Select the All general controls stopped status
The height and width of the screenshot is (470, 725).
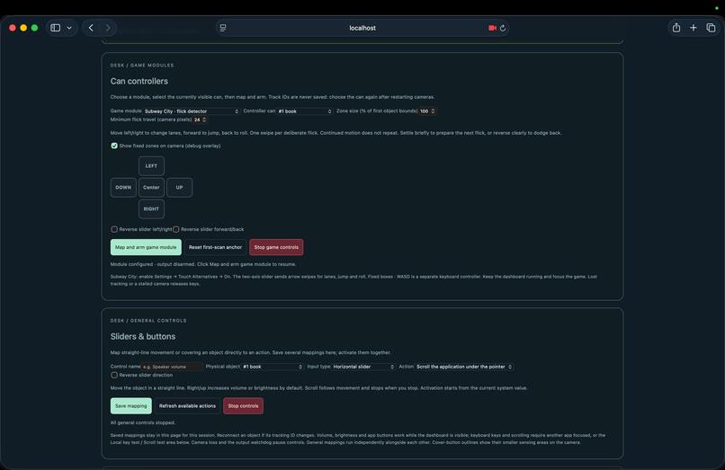click(x=143, y=423)
